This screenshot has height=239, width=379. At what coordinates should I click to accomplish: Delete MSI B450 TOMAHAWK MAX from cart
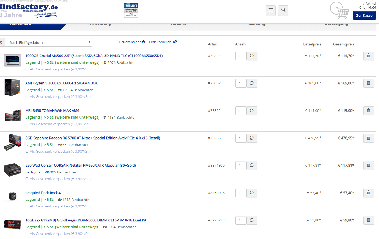pyautogui.click(x=369, y=110)
